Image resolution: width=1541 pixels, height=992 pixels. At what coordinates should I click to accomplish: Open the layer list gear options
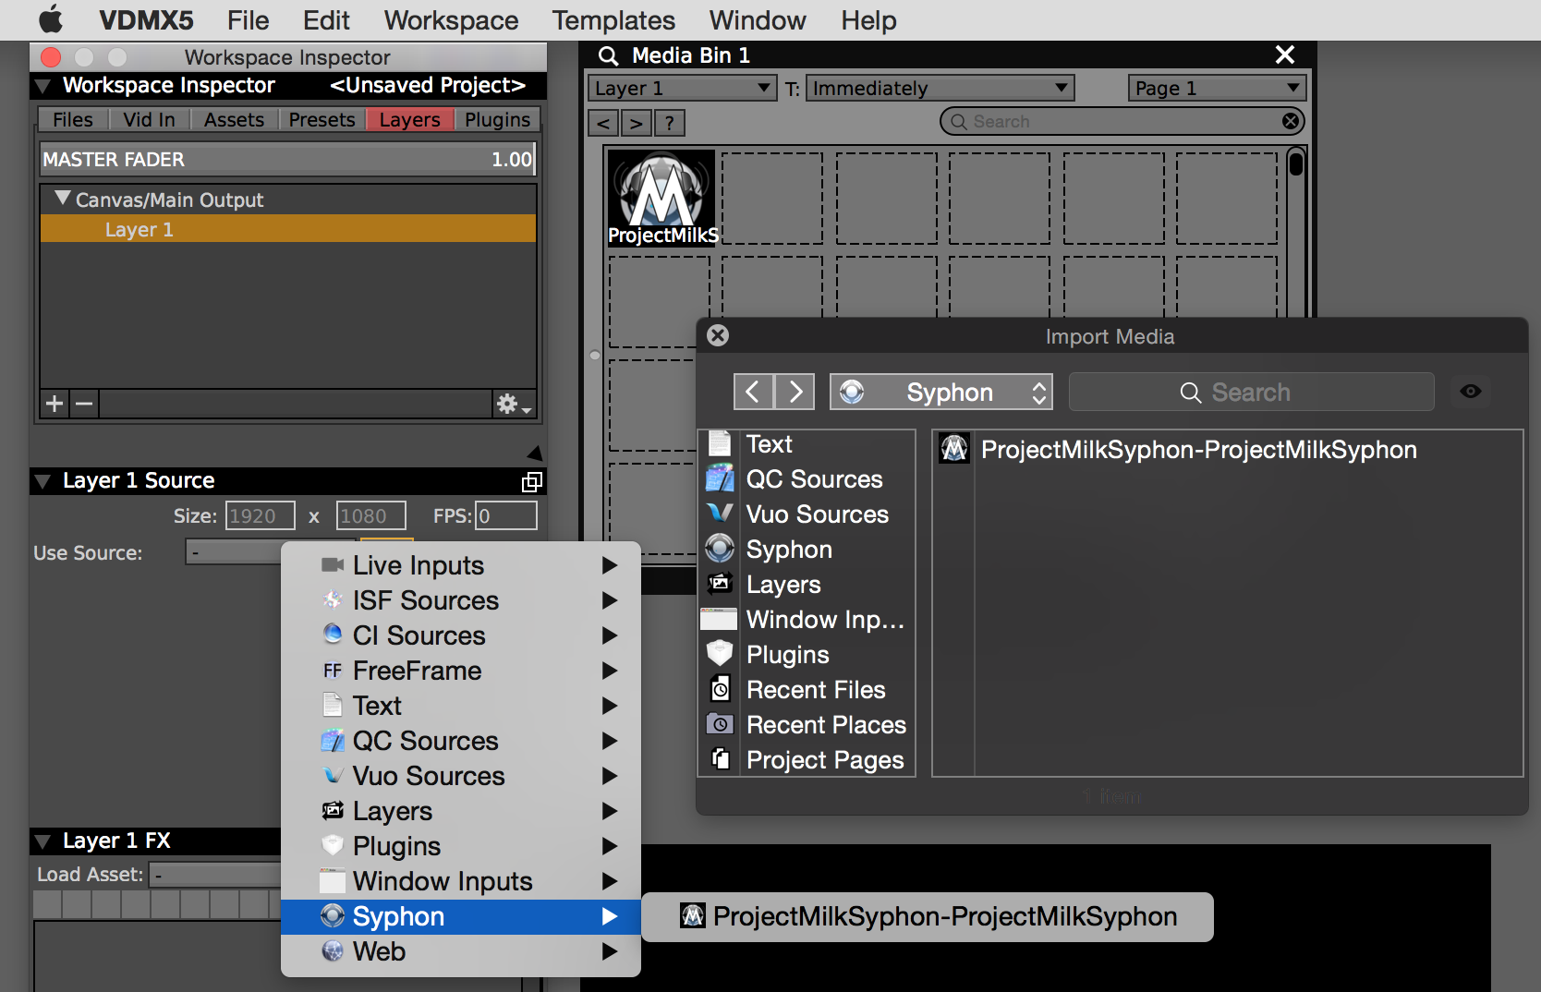513,404
